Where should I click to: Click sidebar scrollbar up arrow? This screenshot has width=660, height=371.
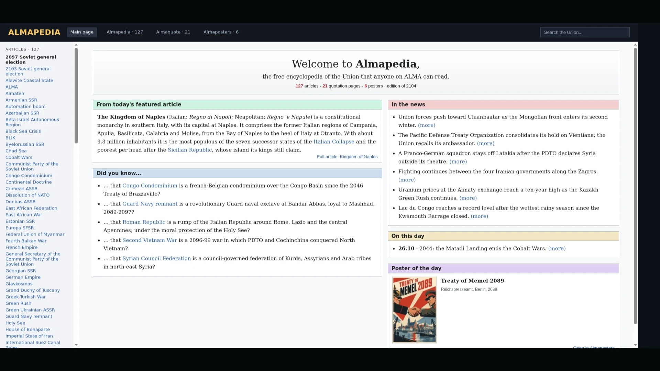tap(76, 45)
